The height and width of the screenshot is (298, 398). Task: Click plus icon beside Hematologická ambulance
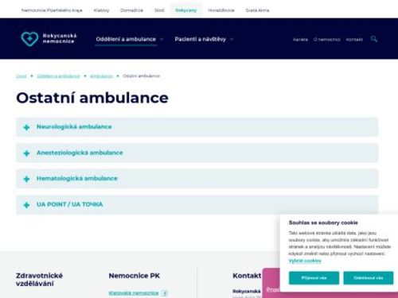26,179
